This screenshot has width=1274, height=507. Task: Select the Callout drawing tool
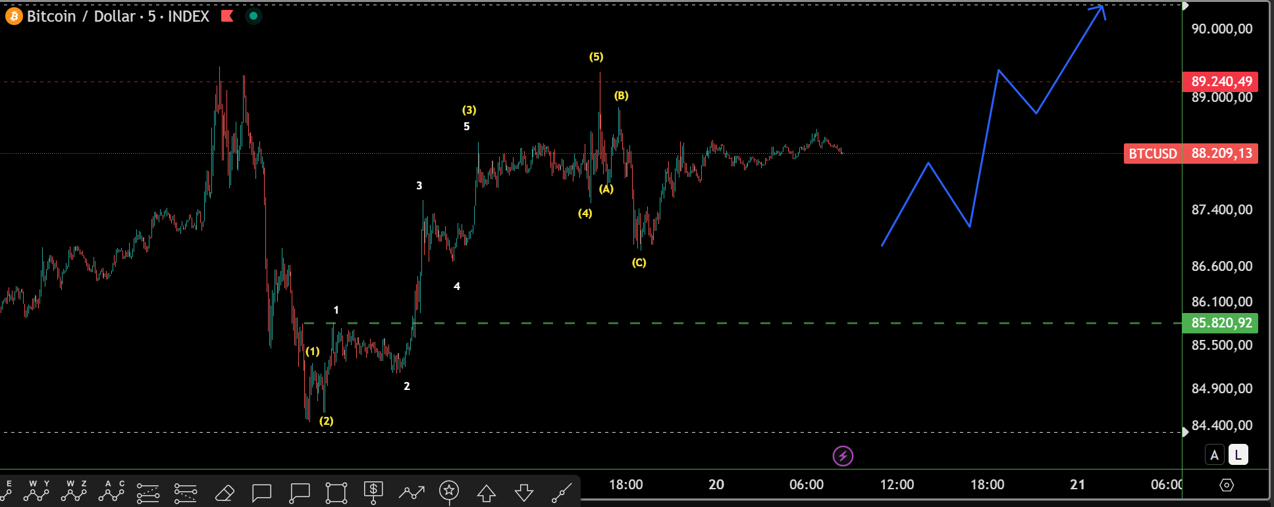[300, 492]
